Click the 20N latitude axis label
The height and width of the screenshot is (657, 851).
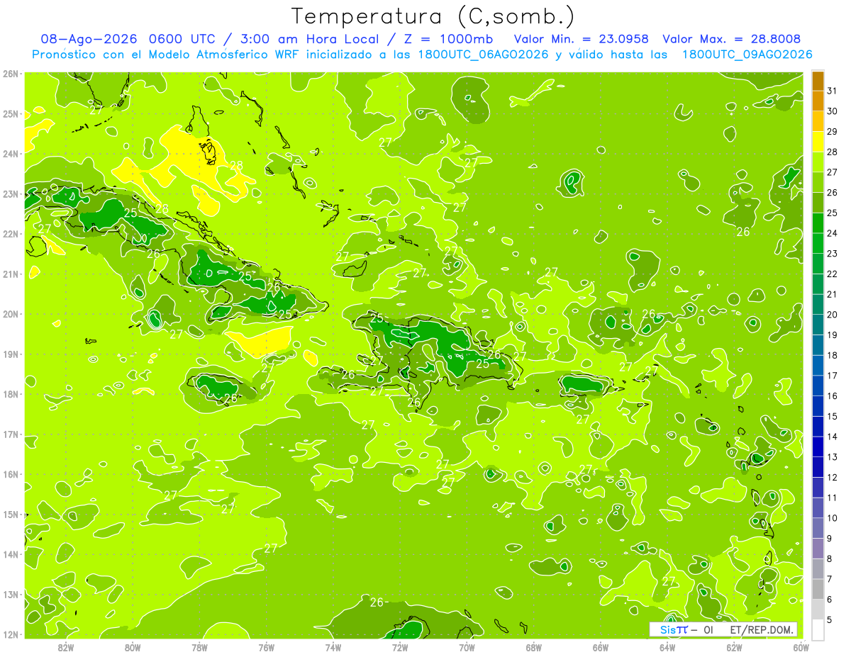(11, 314)
